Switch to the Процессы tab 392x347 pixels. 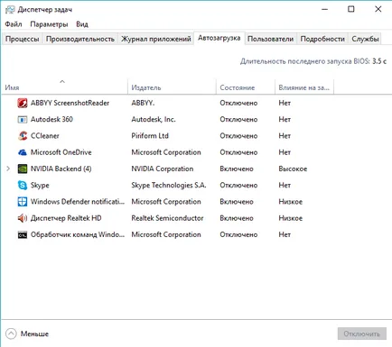click(x=23, y=39)
